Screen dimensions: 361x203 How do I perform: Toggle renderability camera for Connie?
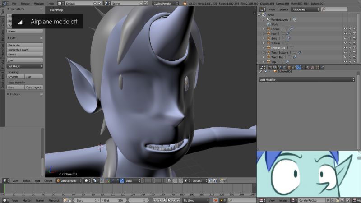pos(355,29)
